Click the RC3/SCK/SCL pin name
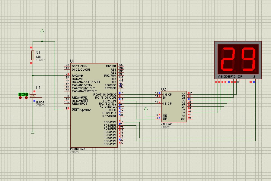Viewport: 271px width, 181px height. 107,104
